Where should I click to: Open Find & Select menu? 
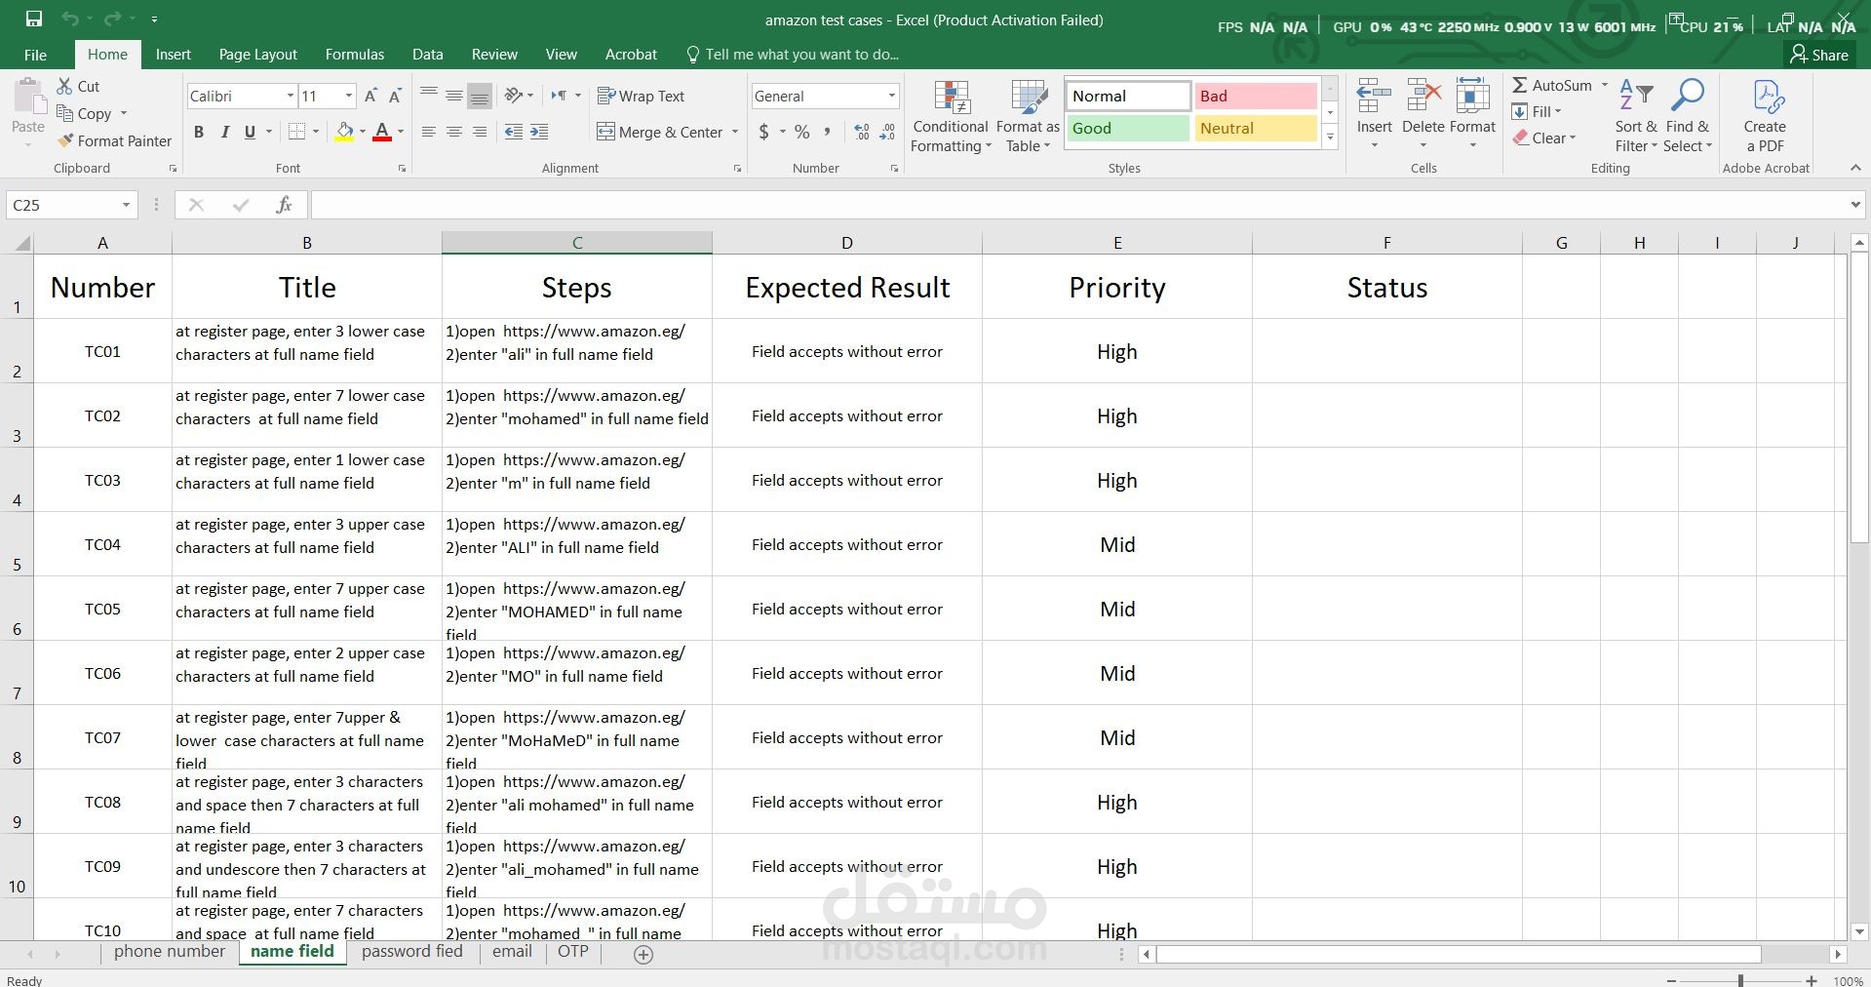(x=1688, y=117)
